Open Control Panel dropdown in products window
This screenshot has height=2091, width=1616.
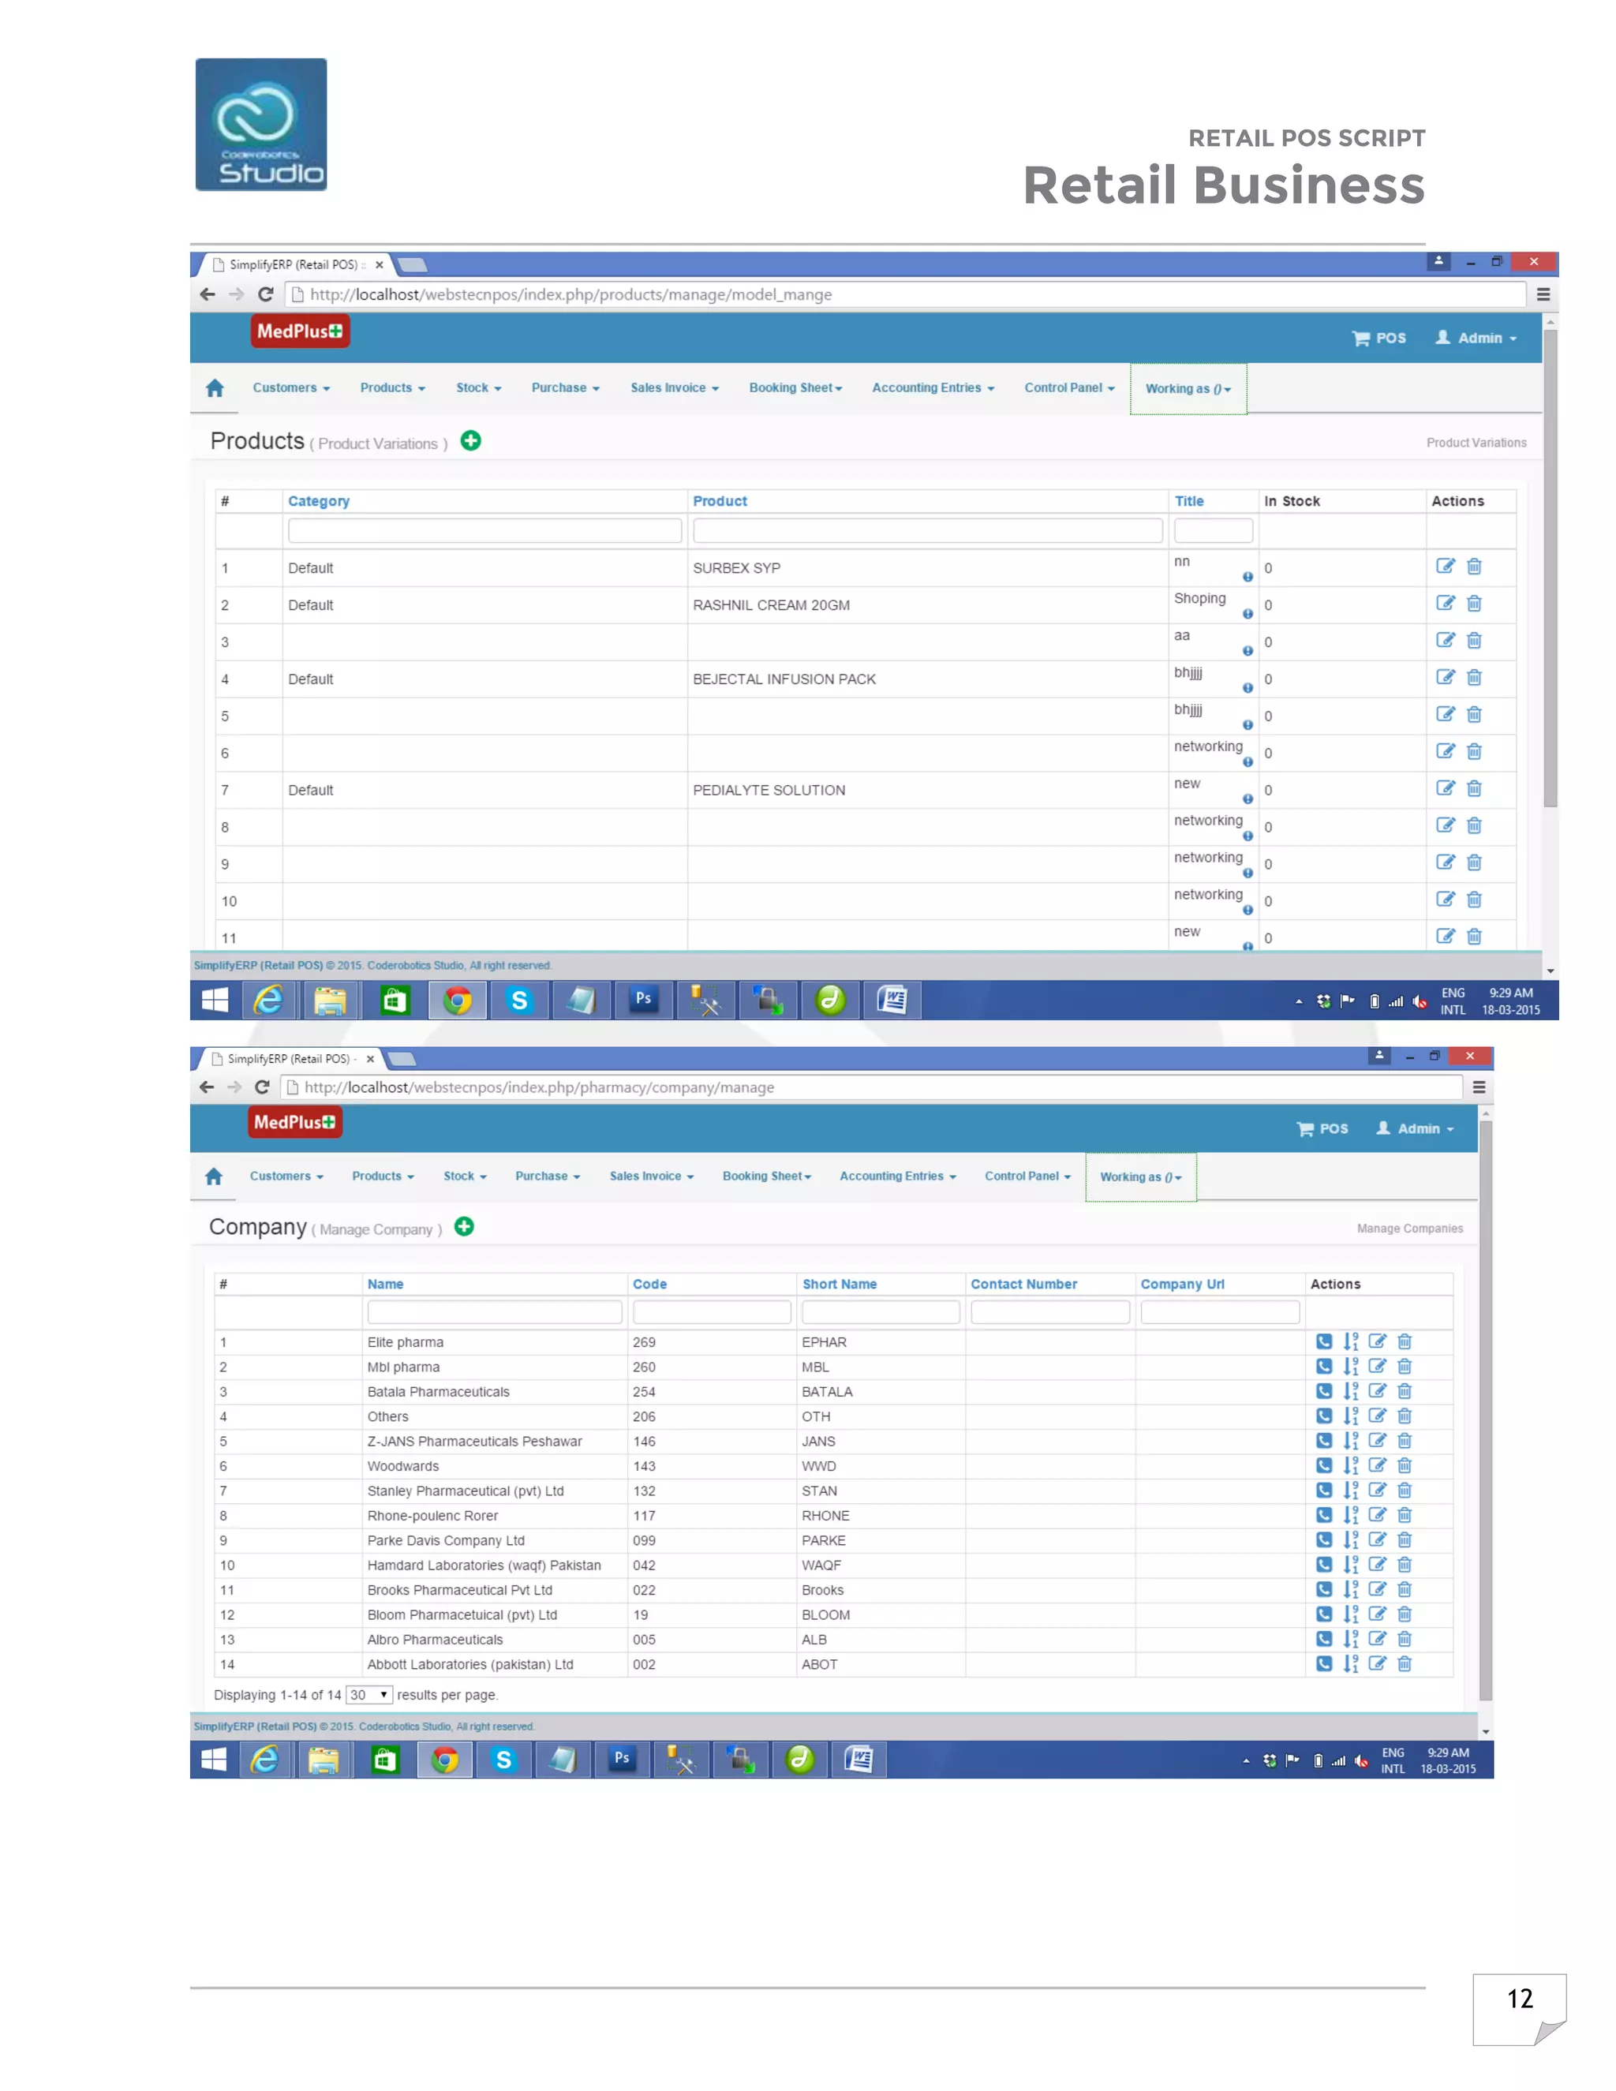click(x=1069, y=387)
